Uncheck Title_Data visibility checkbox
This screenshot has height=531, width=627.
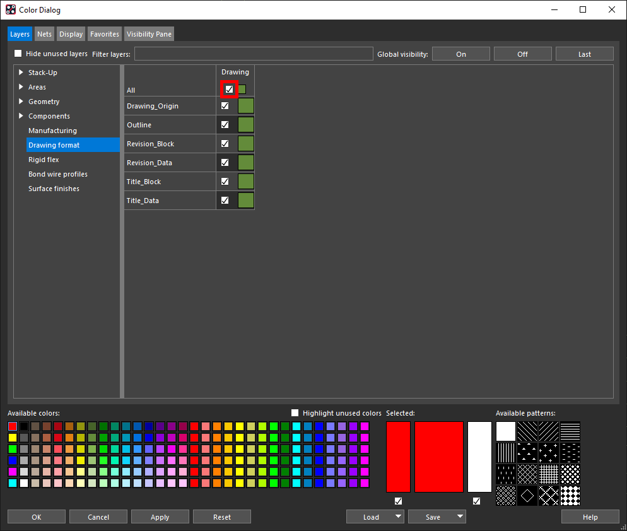coord(225,200)
